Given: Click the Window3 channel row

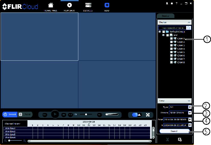Looking at the screenshot, I should pyautogui.click(x=77, y=134).
